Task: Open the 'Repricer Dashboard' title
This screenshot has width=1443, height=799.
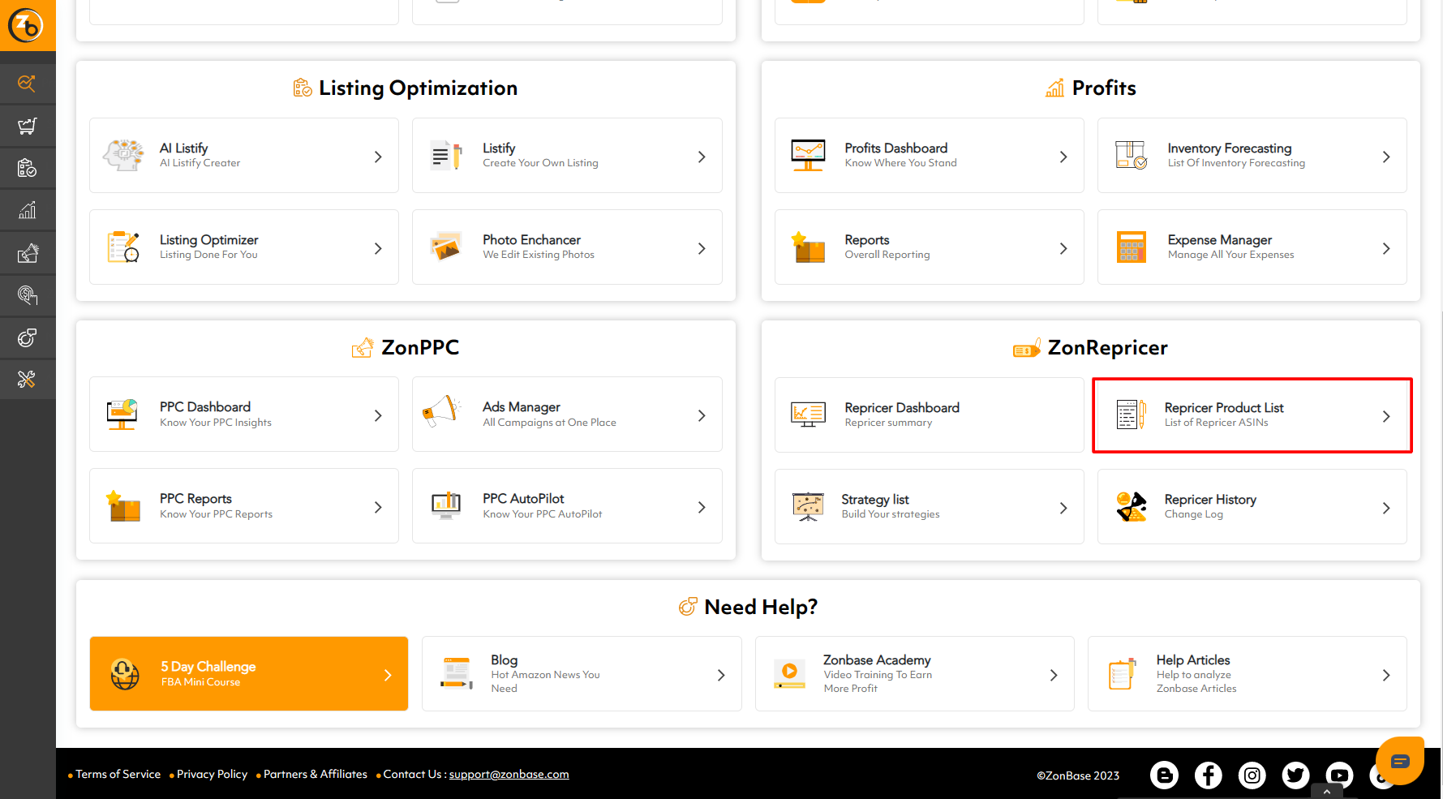Action: tap(902, 407)
